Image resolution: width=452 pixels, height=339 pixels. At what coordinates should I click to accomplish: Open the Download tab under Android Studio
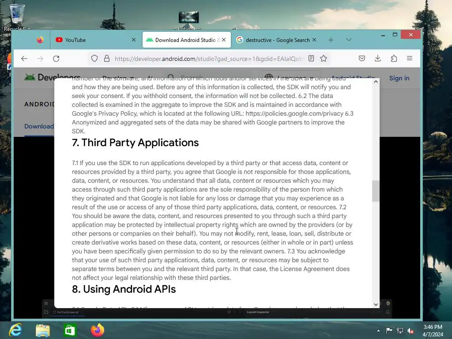39,126
